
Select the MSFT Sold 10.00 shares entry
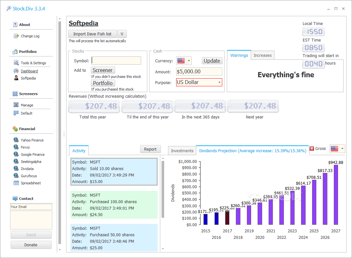point(114,172)
